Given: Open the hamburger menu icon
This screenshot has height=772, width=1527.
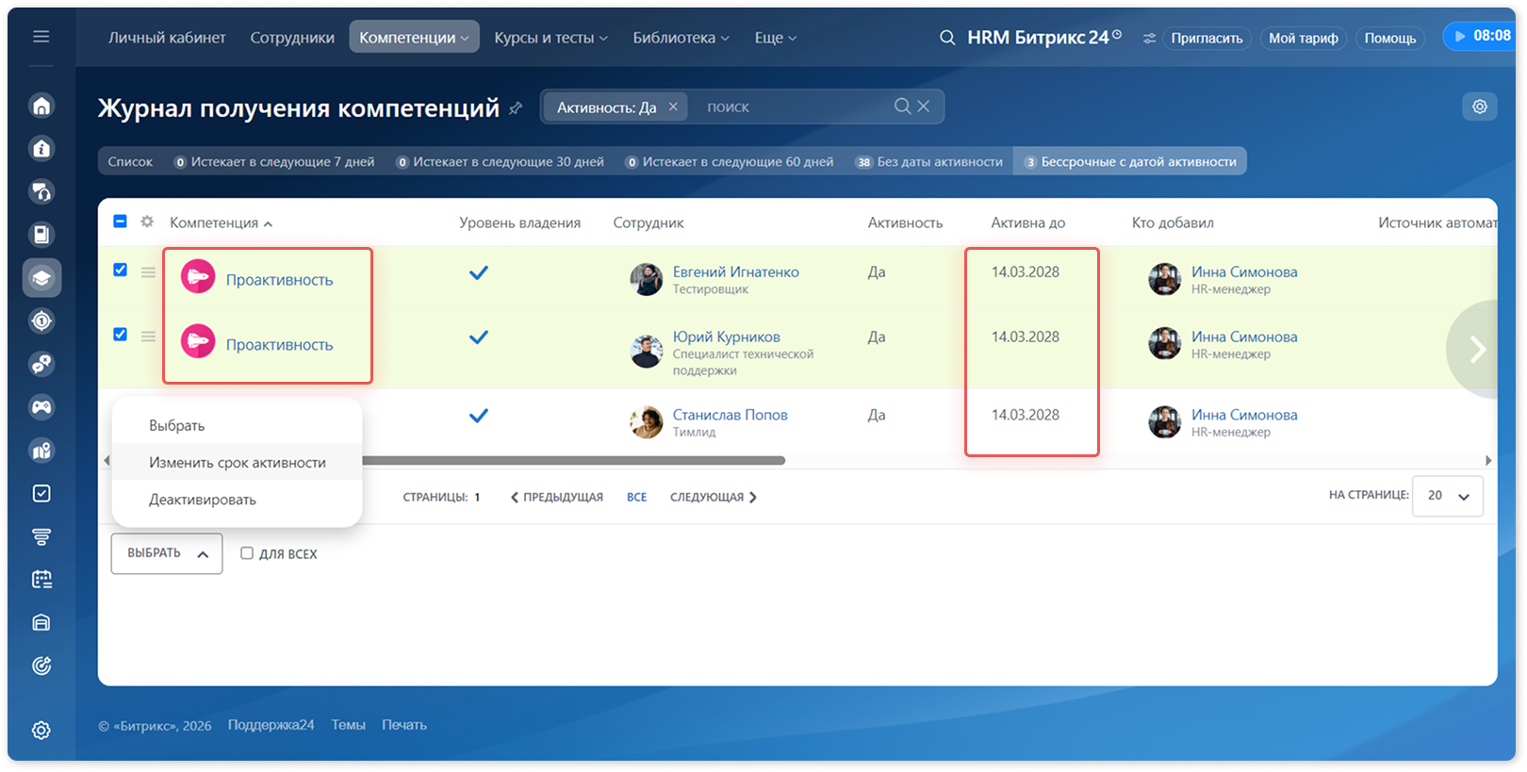Looking at the screenshot, I should pos(41,37).
